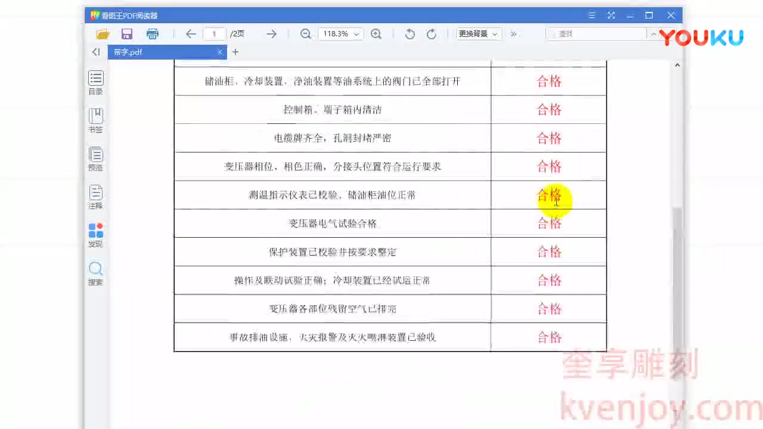763x429 pixels.
Task: Expand more toolbar options chevron
Action: pyautogui.click(x=514, y=34)
